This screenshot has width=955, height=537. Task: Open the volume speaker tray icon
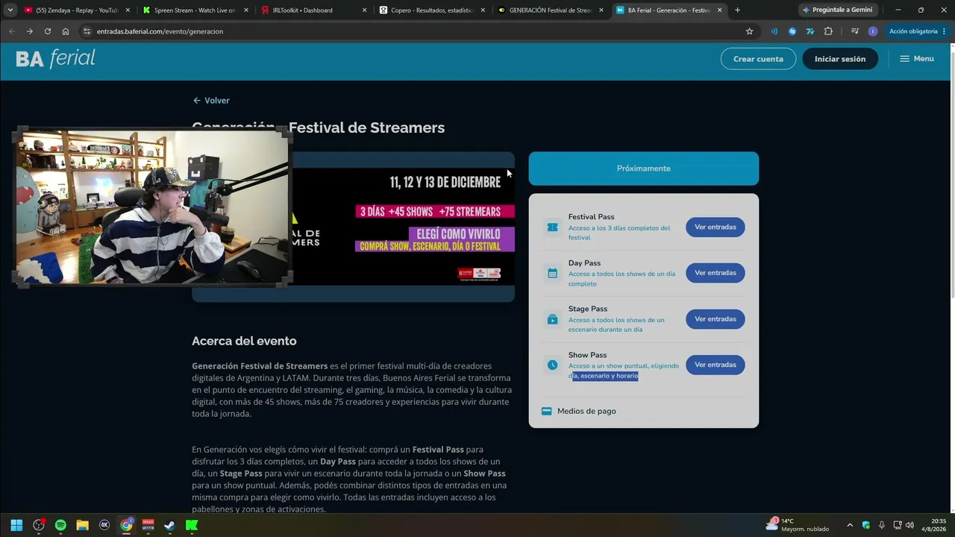[909, 525]
